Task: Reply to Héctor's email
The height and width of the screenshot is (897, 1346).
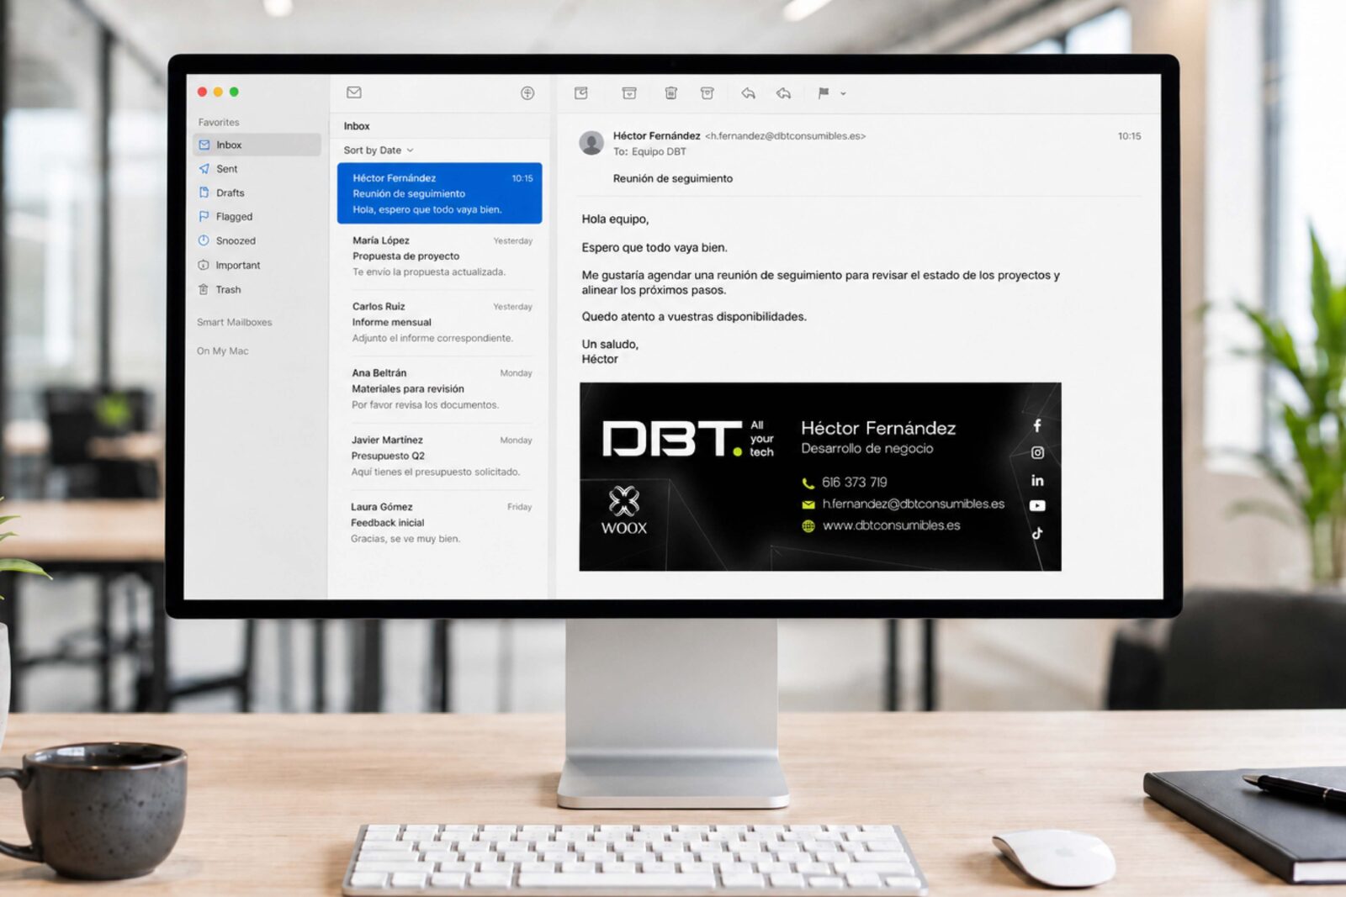Action: pyautogui.click(x=748, y=93)
